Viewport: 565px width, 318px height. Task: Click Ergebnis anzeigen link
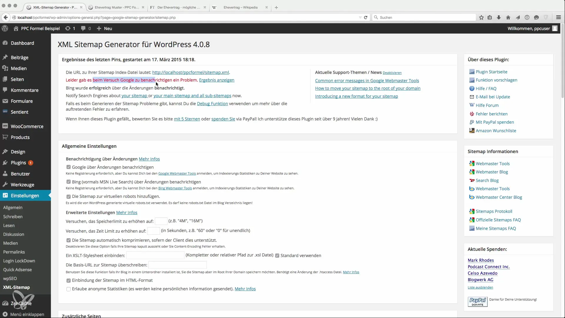(x=217, y=80)
